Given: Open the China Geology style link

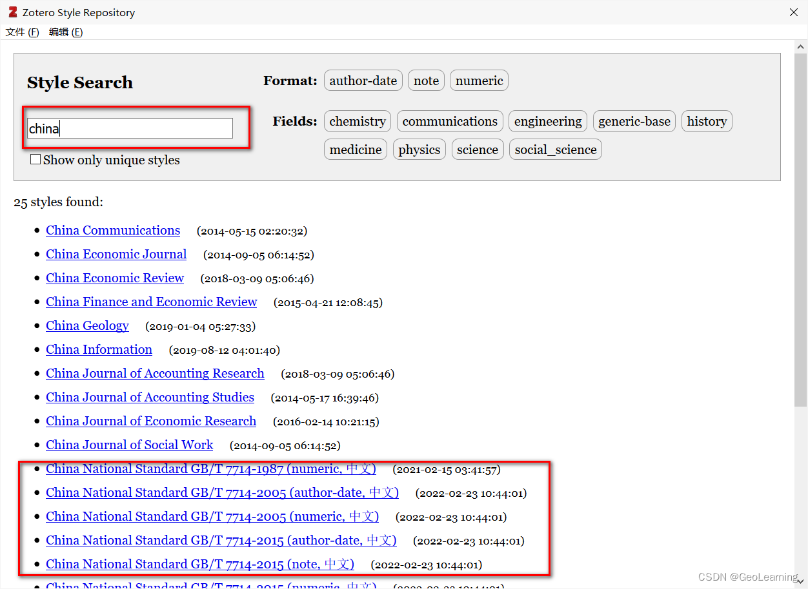Looking at the screenshot, I should (87, 325).
